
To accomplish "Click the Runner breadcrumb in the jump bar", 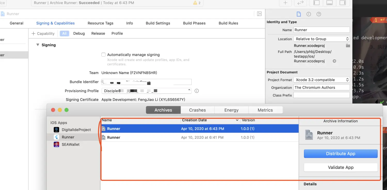I will tap(13, 14).
